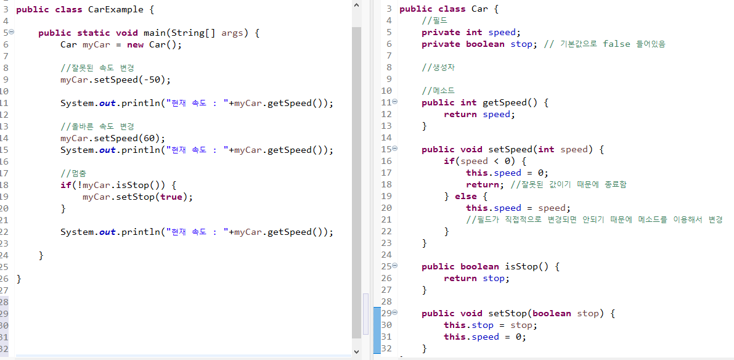This screenshot has width=734, height=360.
Task: Click the 'private int speed;' field declaration
Action: pyautogui.click(x=471, y=32)
